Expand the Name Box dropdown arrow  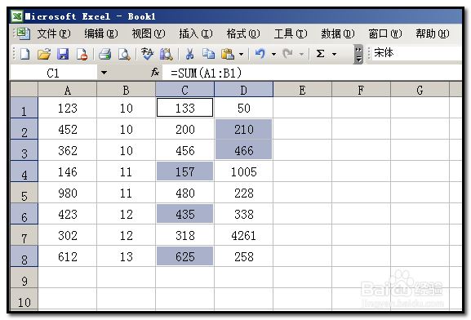[104, 73]
